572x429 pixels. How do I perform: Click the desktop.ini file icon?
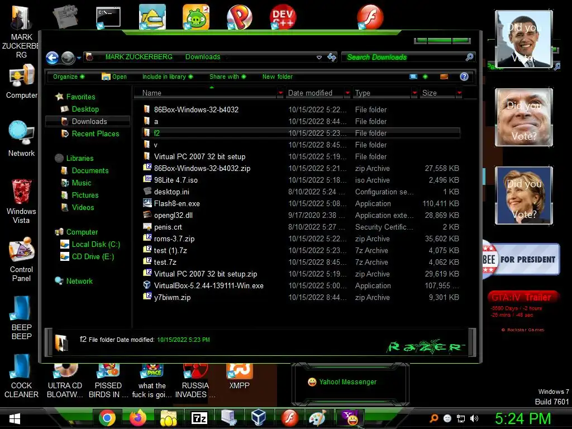147,191
